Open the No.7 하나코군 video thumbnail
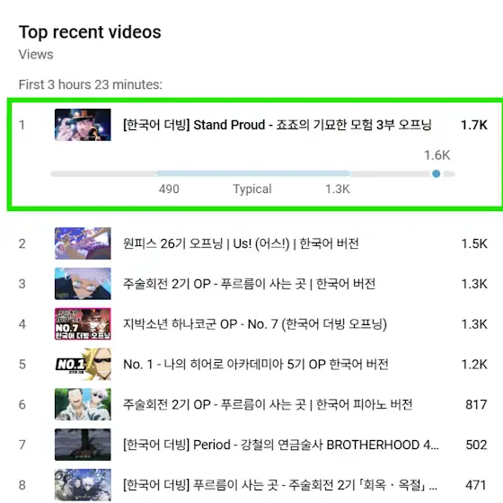The height and width of the screenshot is (503, 503). tap(83, 324)
